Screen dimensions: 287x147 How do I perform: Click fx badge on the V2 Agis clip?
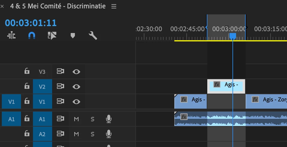coord(217,85)
